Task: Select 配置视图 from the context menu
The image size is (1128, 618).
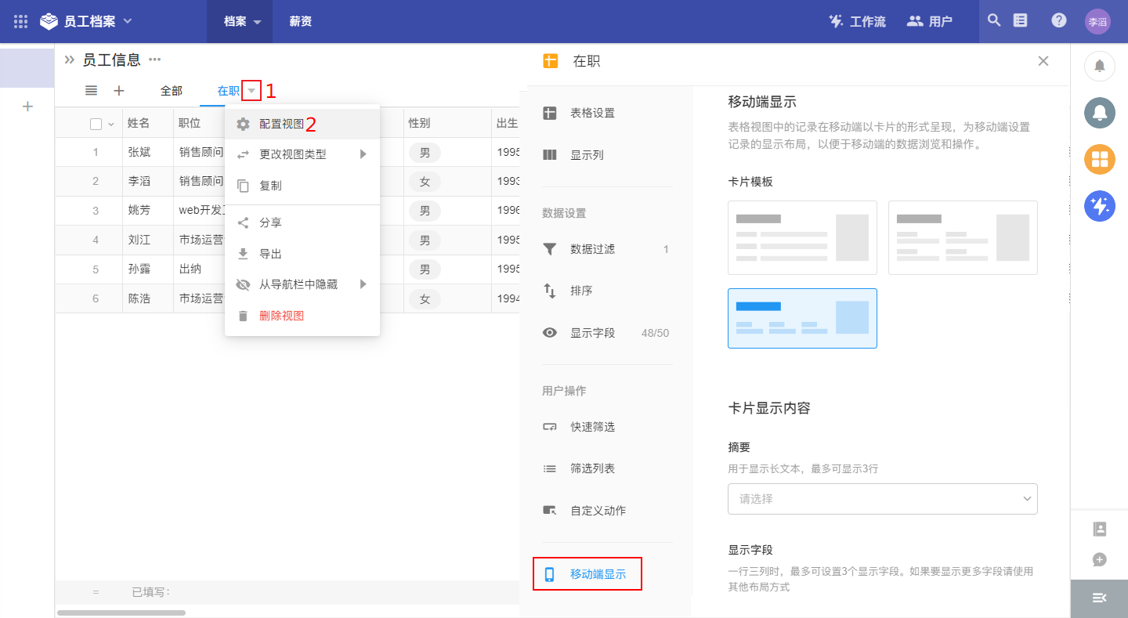Action: [281, 124]
